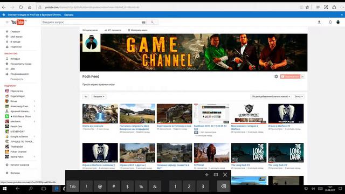Open the video manager link above banner
This screenshot has height=194, width=345.
[x=137, y=30]
